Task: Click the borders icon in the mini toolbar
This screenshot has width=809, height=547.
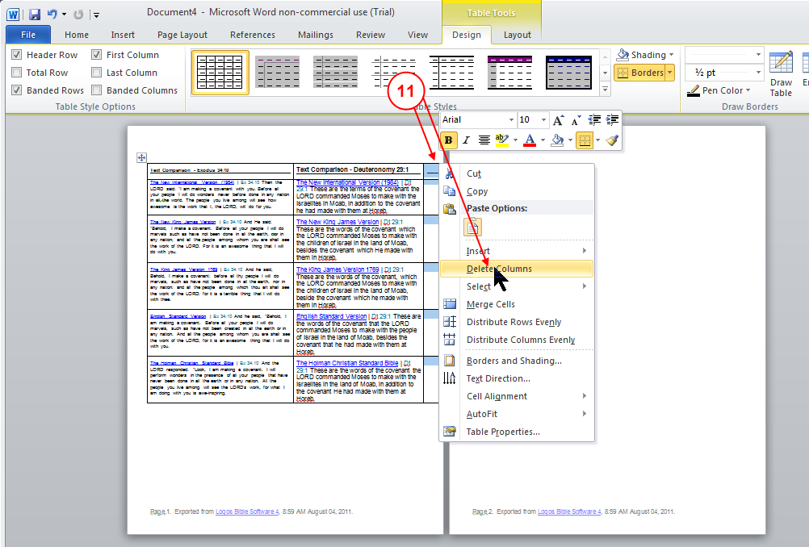Action: click(585, 140)
